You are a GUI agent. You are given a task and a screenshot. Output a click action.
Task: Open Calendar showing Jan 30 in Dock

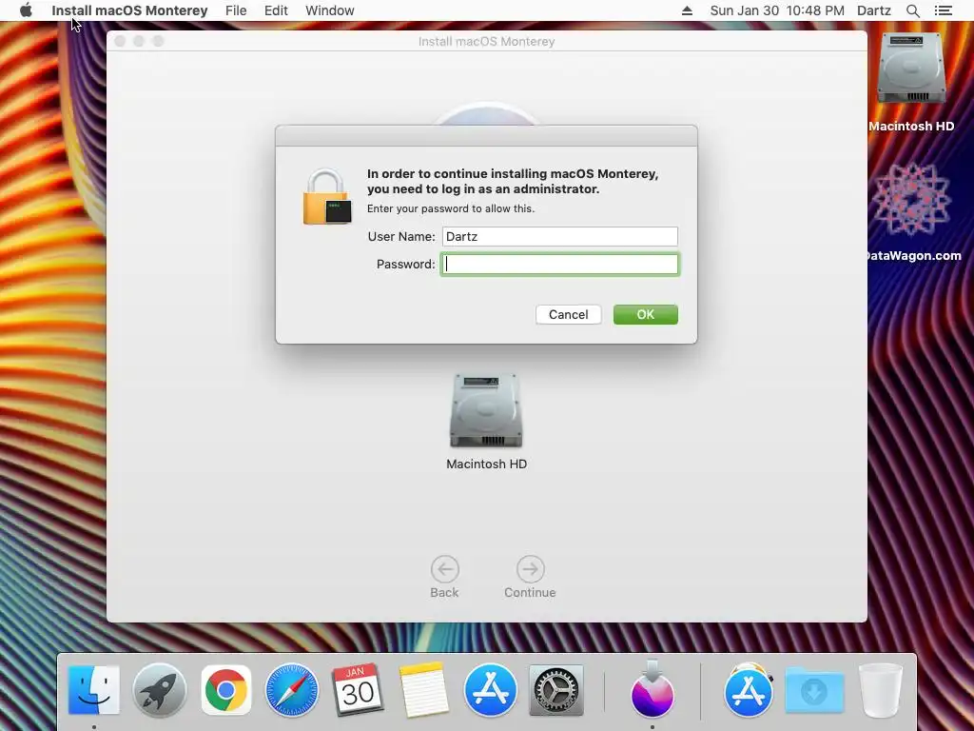tap(358, 690)
